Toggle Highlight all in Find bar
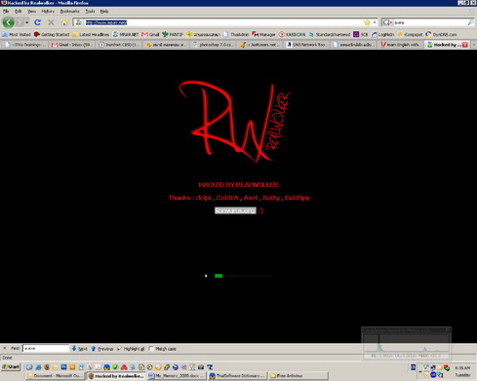This screenshot has width=477, height=381. tap(131, 349)
